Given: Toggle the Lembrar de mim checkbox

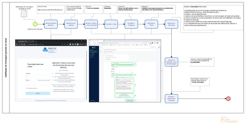Looking at the screenshot, I should coord(27,88).
